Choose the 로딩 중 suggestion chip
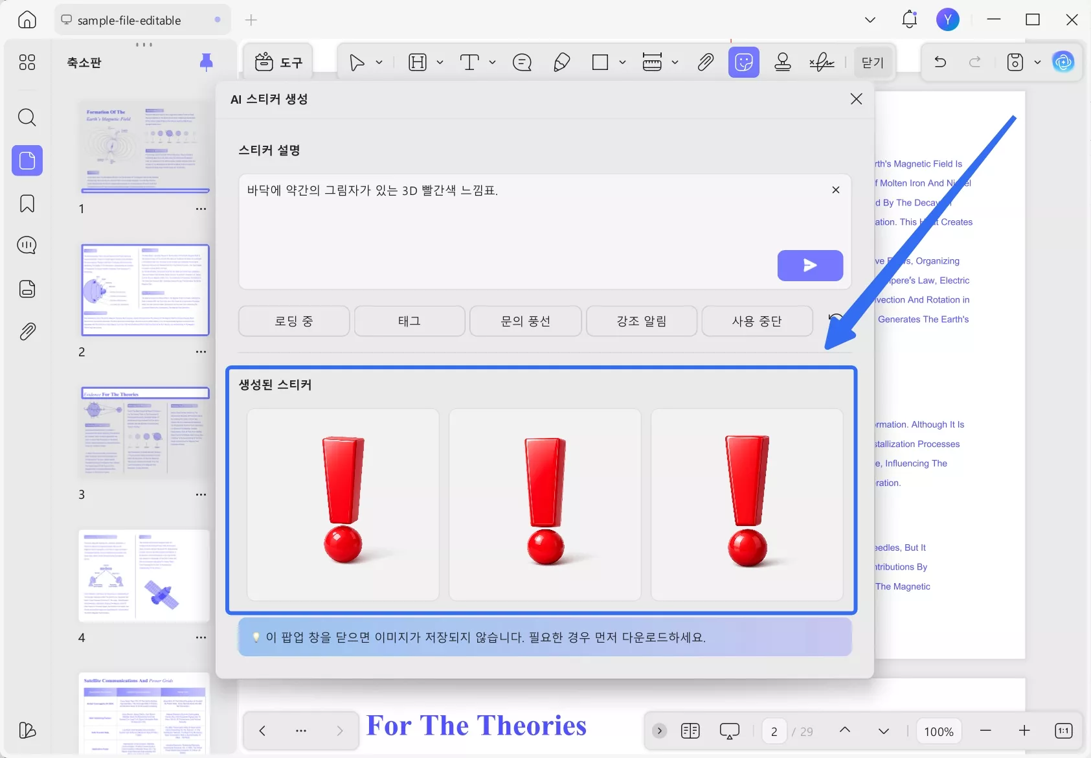The height and width of the screenshot is (758, 1091). tap(294, 321)
